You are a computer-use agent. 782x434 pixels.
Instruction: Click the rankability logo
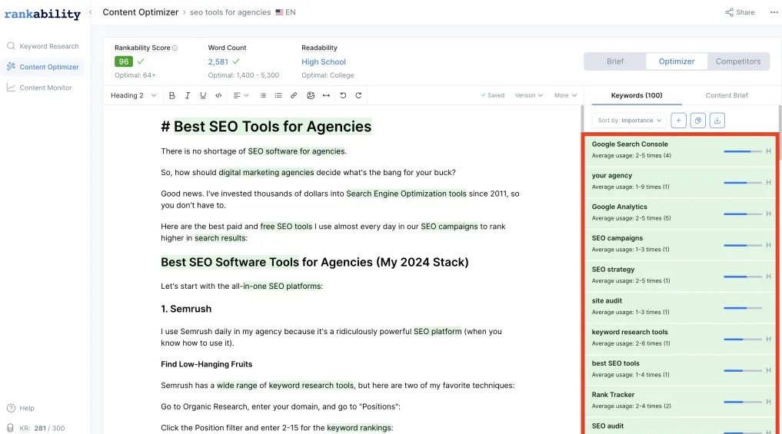(42, 14)
